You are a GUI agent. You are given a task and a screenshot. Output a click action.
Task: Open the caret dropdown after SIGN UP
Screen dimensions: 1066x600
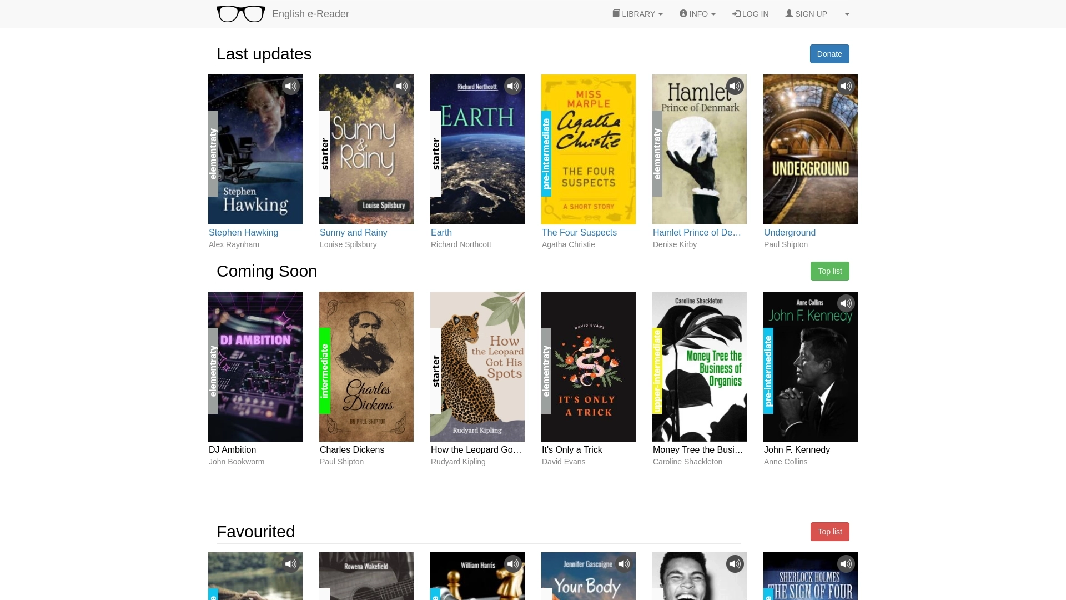tap(847, 14)
